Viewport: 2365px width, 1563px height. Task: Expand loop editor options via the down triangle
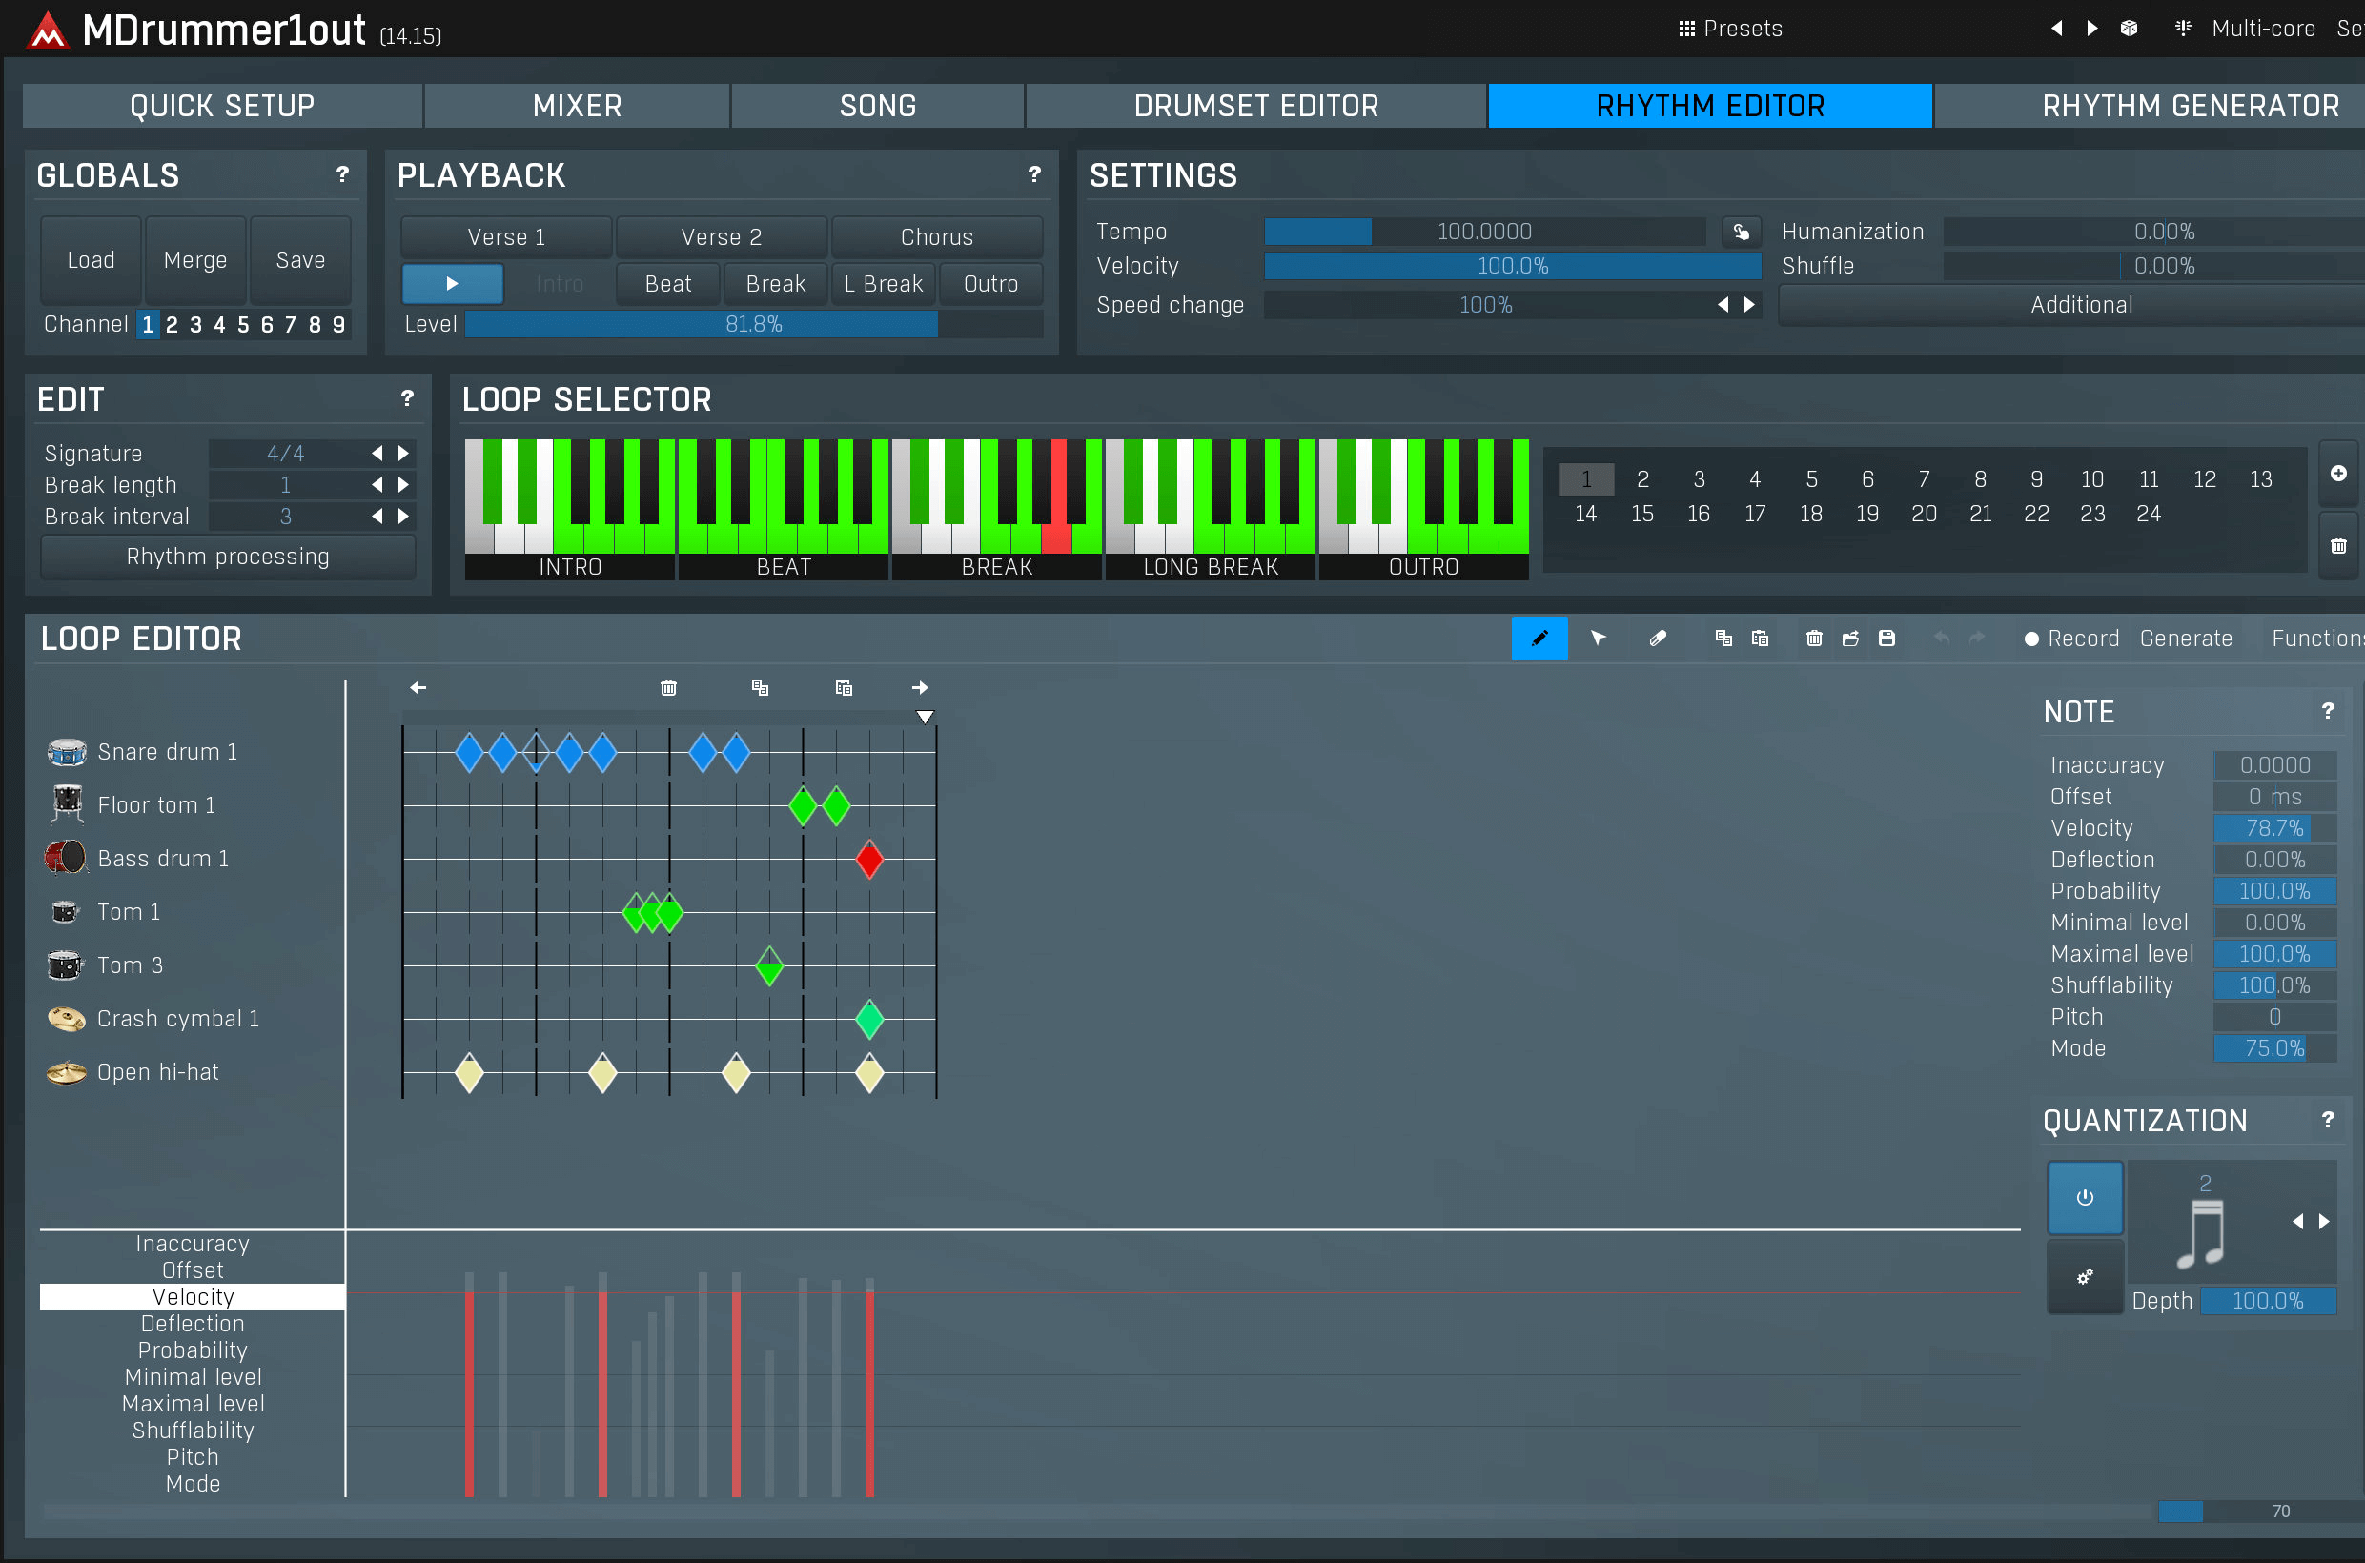coord(926,716)
